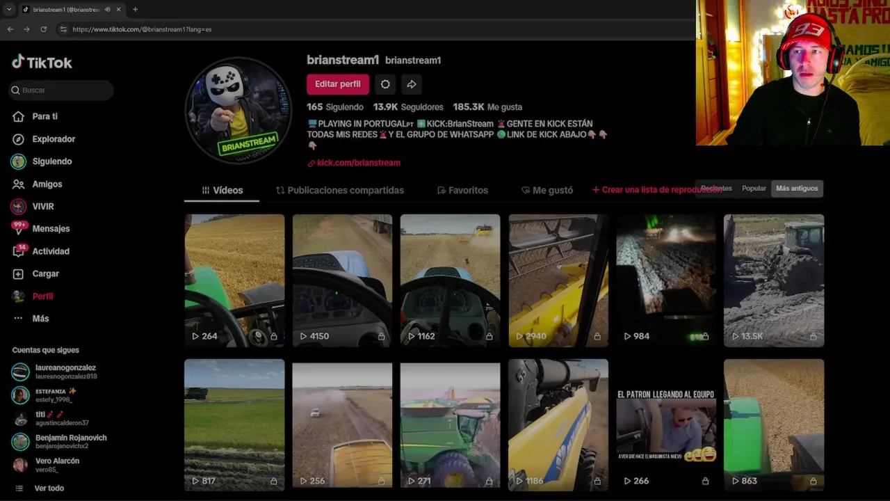
Task: Select Más antiguos sort option
Action: (x=797, y=189)
